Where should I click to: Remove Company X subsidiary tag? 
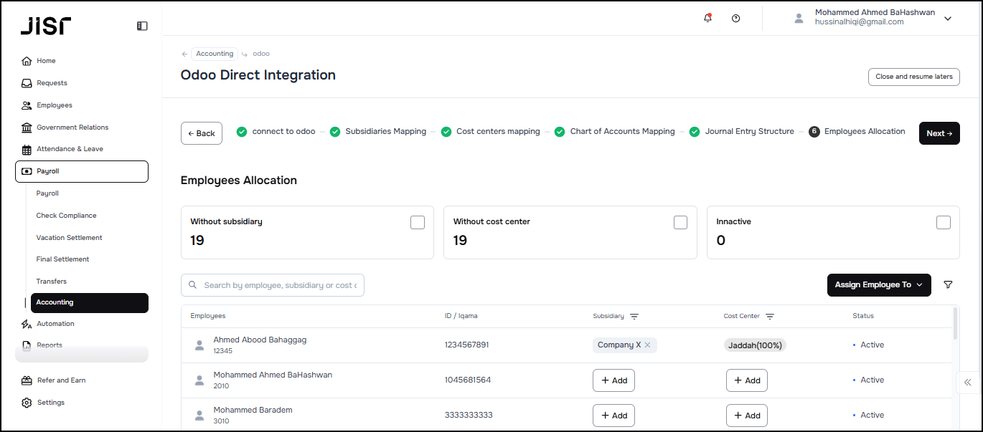tap(647, 345)
